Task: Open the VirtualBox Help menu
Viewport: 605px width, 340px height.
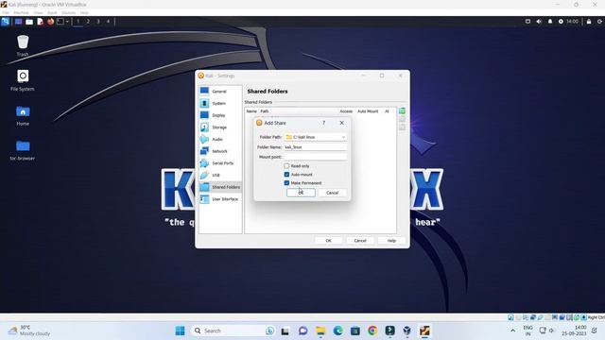Action: (x=84, y=12)
